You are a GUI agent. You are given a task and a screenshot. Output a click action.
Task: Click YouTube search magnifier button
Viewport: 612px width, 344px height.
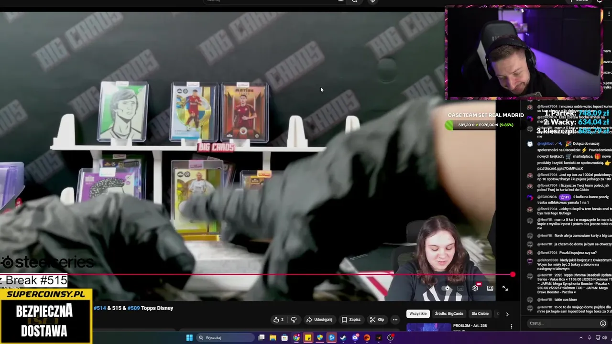coord(355,1)
